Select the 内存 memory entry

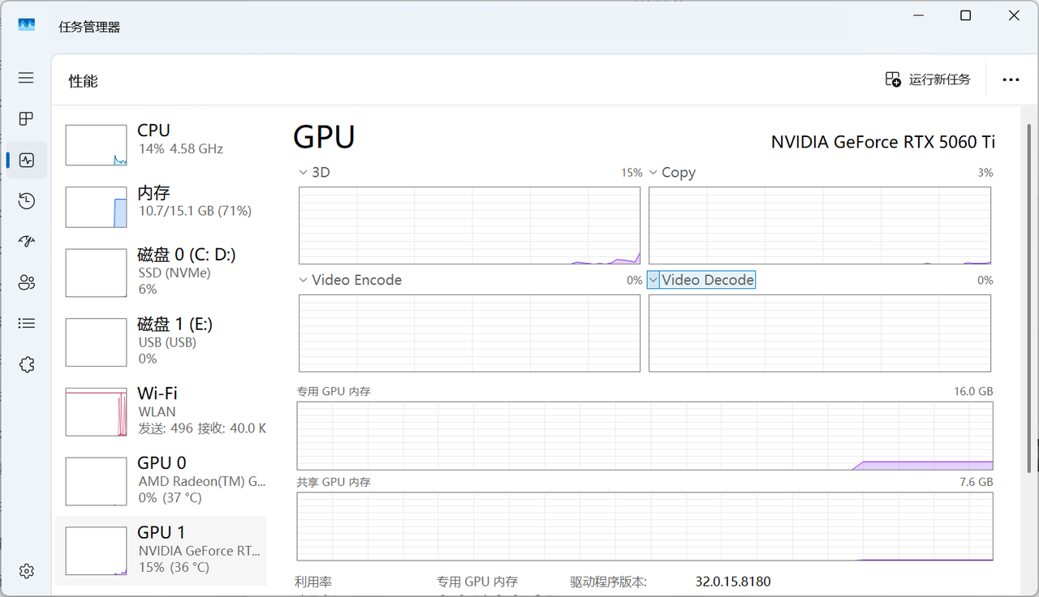[x=161, y=207]
